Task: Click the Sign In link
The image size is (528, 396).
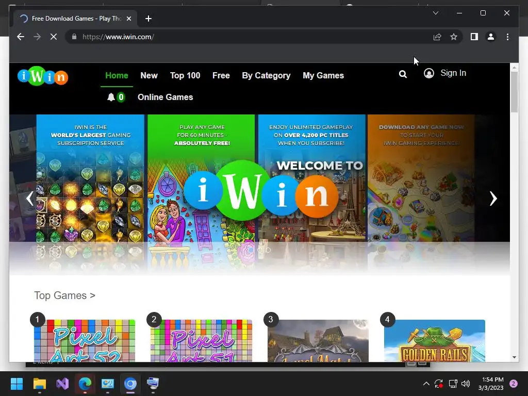Action: point(453,73)
